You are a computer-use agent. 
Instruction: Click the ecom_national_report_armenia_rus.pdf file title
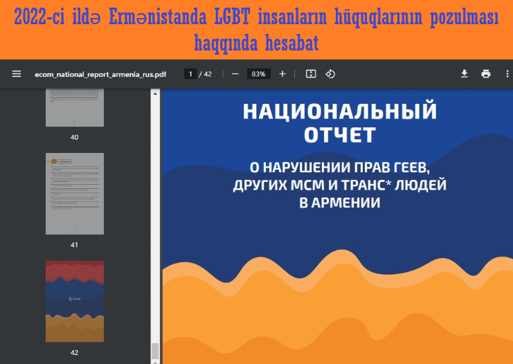click(100, 74)
